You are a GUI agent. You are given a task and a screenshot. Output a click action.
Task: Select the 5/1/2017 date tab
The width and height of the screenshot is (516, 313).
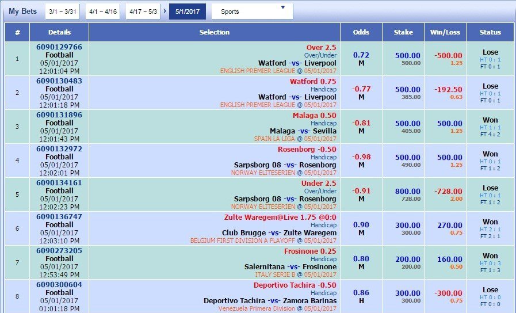(x=188, y=12)
